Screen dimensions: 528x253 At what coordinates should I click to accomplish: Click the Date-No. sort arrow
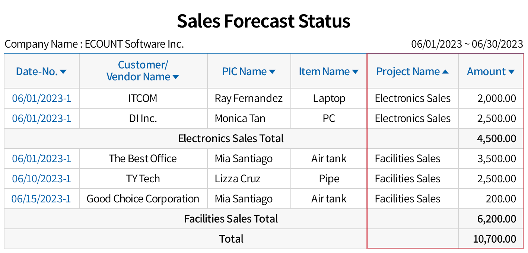tap(63, 72)
